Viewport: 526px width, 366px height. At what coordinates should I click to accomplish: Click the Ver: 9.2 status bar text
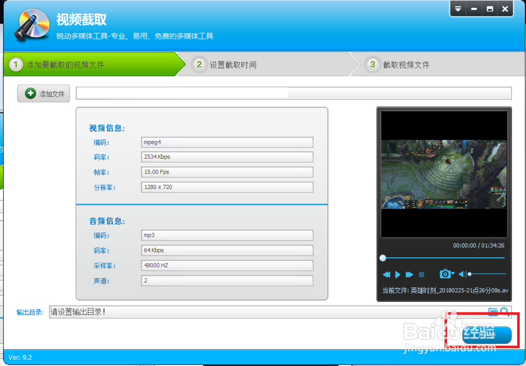click(20, 357)
